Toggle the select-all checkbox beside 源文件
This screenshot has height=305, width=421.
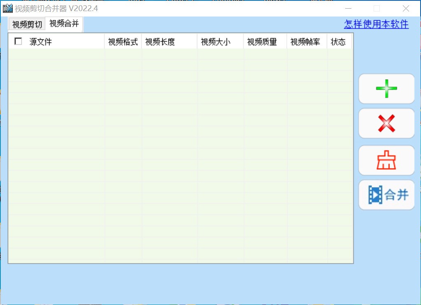(x=18, y=42)
